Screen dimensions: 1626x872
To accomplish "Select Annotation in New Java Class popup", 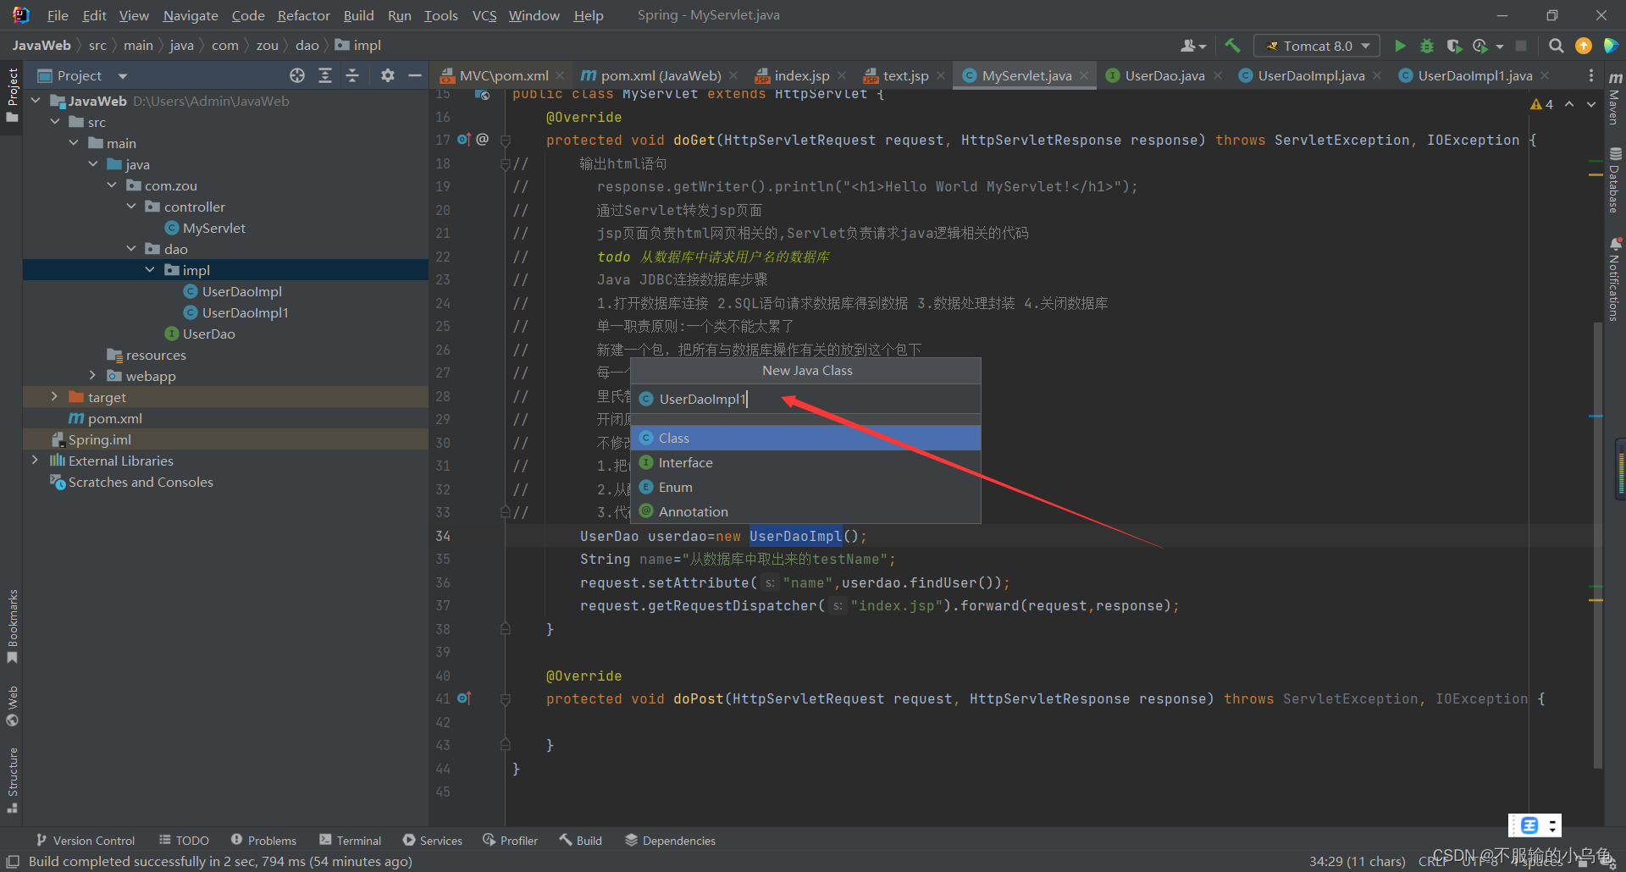I will pos(805,511).
